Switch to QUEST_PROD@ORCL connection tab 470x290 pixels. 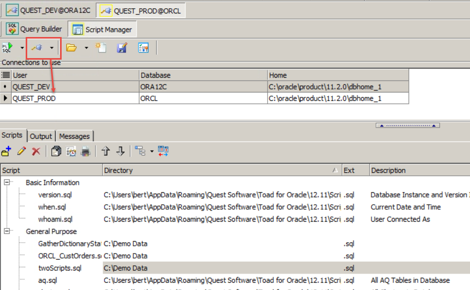(x=141, y=11)
